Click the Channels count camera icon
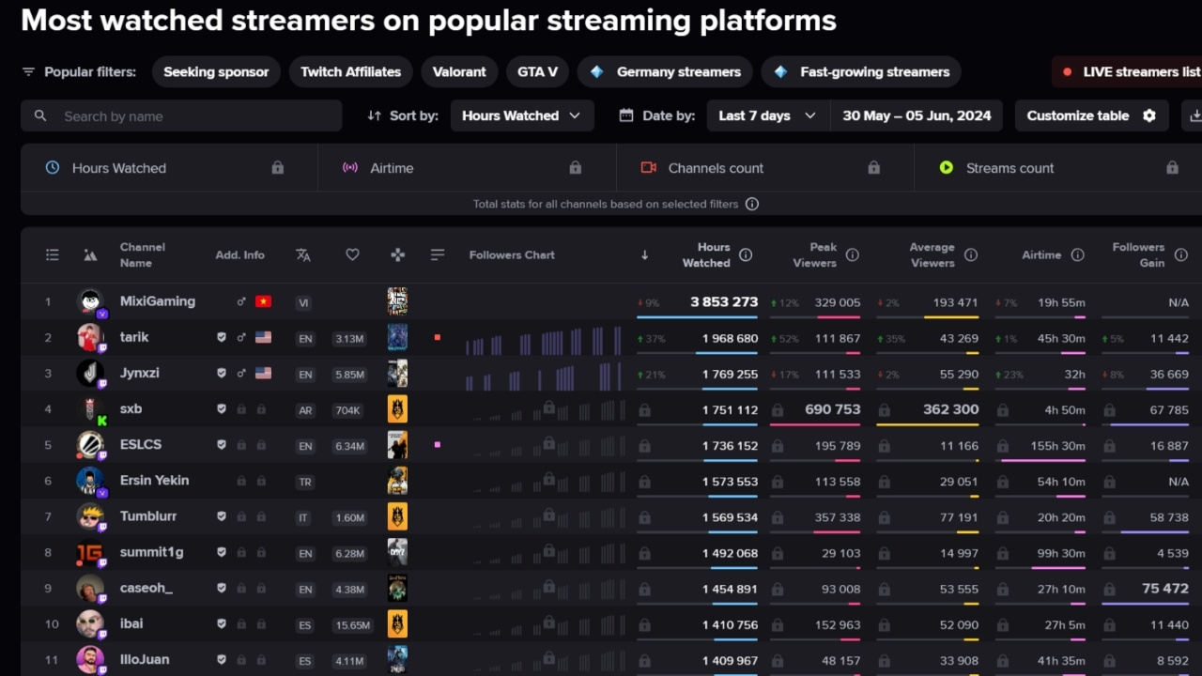1202x676 pixels. 648,167
